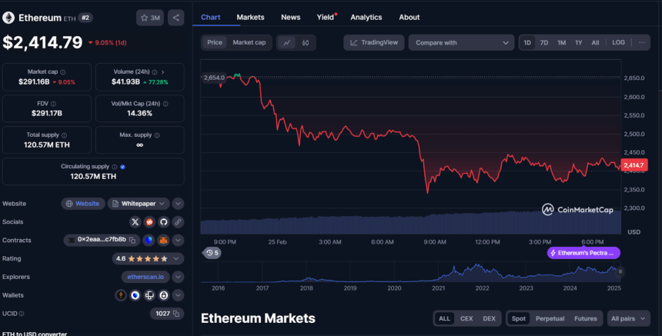
Task: Add Ethereum to watchlist star button
Action: pyautogui.click(x=150, y=18)
